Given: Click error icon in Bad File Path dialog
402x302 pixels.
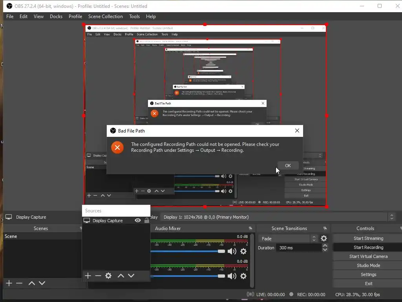Looking at the screenshot, I should (x=117, y=147).
